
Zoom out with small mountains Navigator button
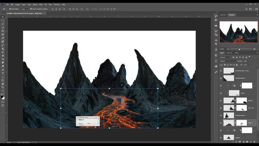pyautogui.click(x=228, y=49)
